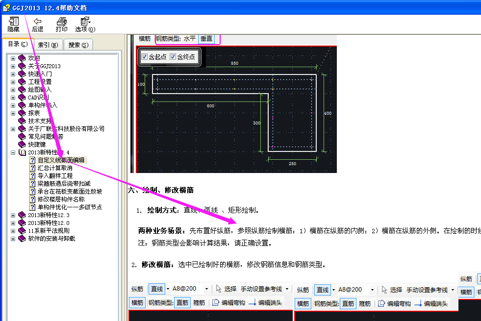The height and width of the screenshot is (321, 481).
Task: Click the book icon beside 常见问题解答
Action: 22,136
